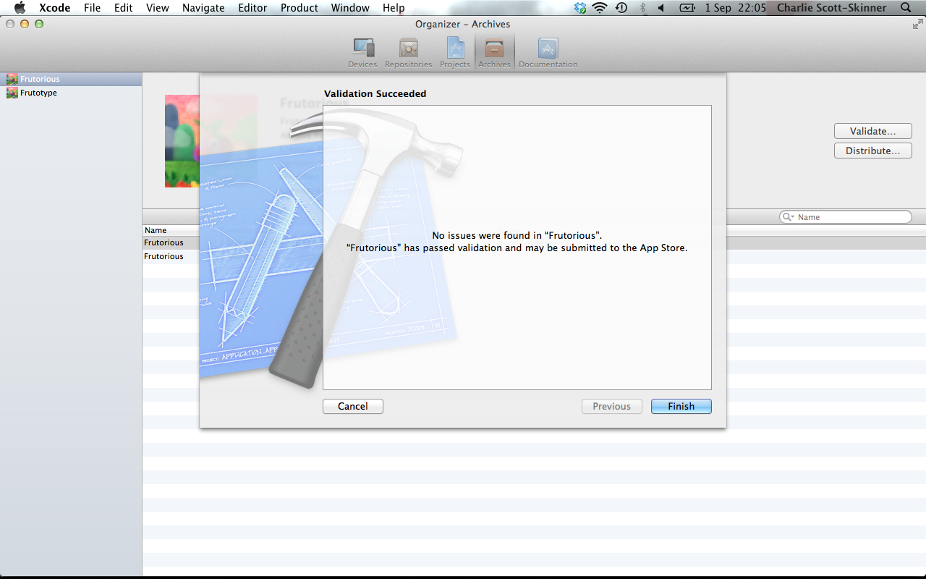
Task: Select the second Frutorious archive row
Action: (x=164, y=256)
